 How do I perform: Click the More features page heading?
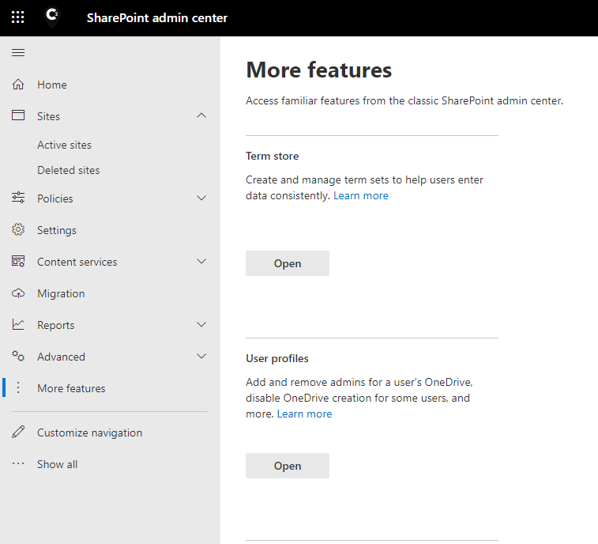pos(319,70)
